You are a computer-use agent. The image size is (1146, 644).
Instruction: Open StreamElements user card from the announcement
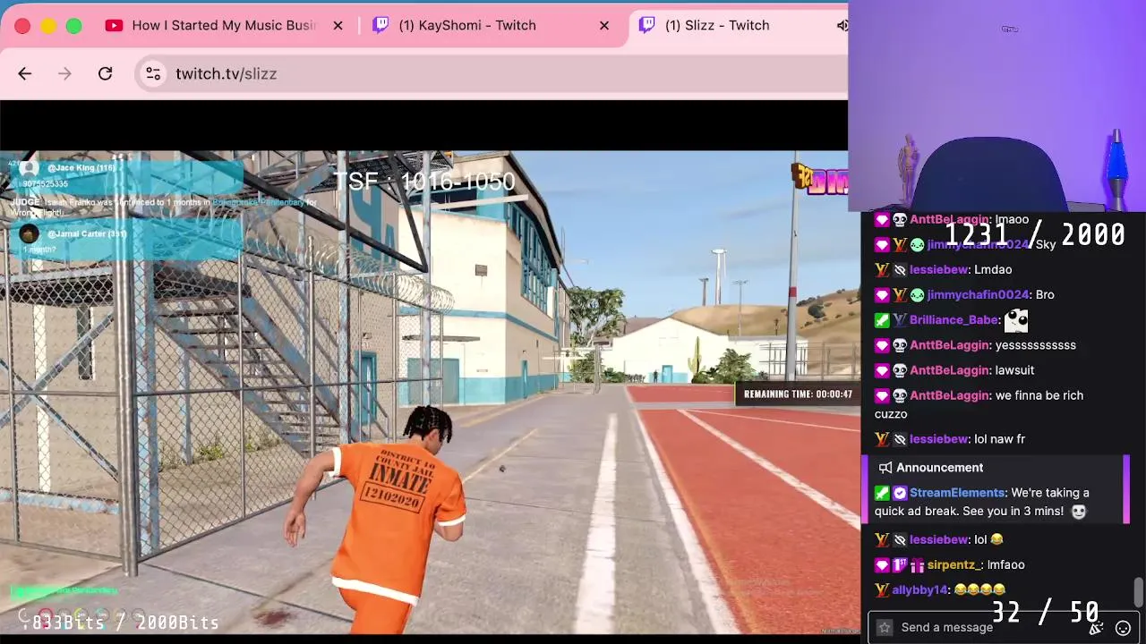pos(956,493)
